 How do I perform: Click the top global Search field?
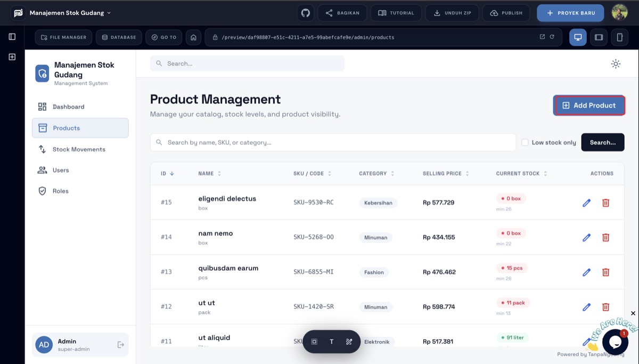pyautogui.click(x=247, y=63)
